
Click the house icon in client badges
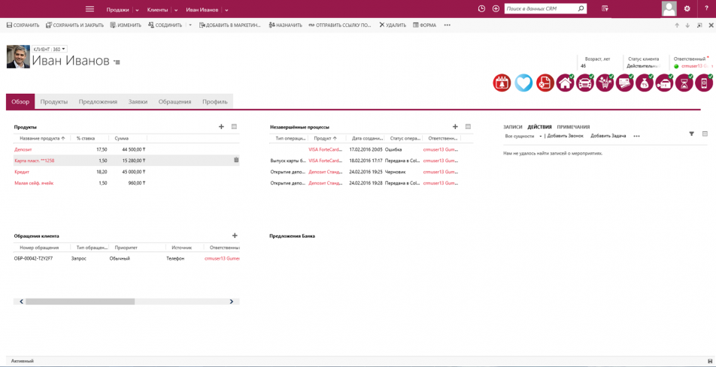coord(565,83)
